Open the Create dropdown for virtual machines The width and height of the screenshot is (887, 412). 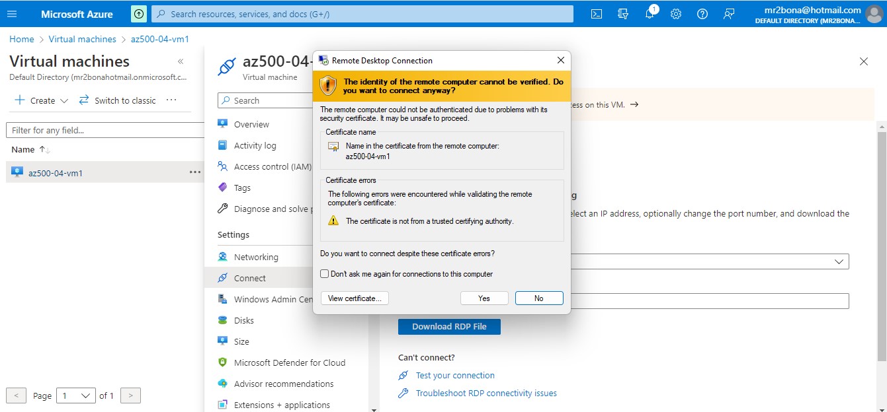(x=40, y=100)
